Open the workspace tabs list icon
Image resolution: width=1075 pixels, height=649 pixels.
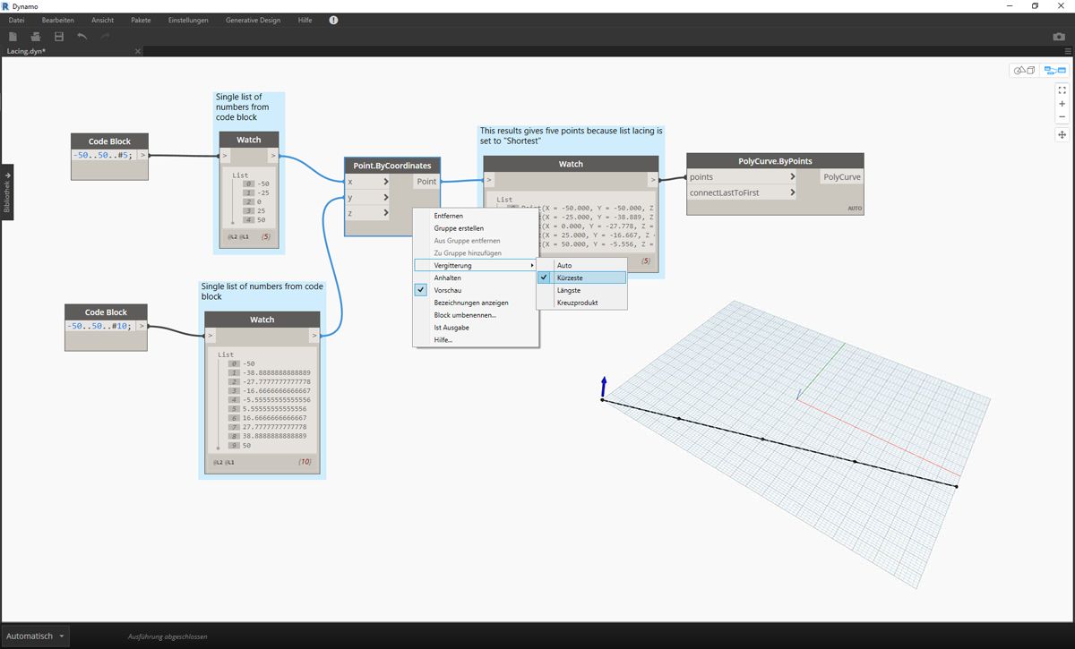coord(1067,51)
